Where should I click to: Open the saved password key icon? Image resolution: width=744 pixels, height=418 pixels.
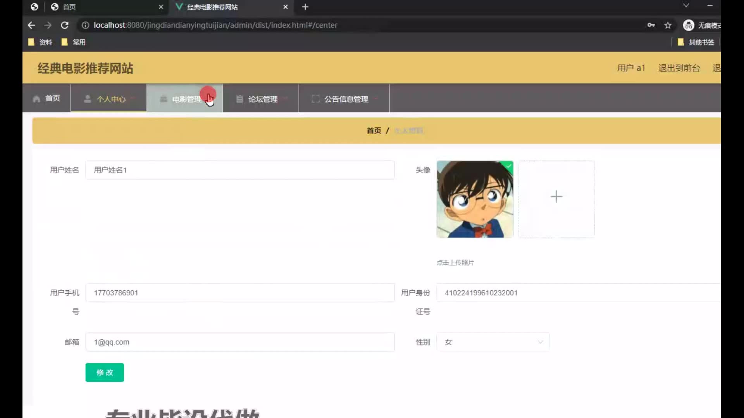coord(651,25)
